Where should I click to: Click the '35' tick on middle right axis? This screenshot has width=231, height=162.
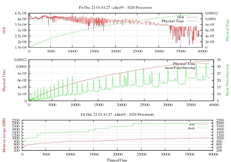click(x=214, y=60)
